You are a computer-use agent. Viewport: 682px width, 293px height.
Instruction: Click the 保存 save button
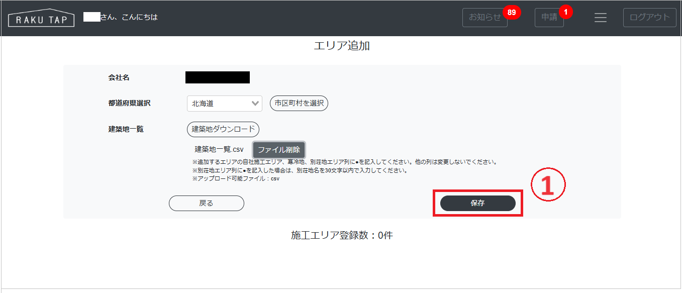tap(478, 203)
